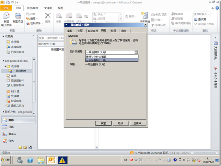Viewport: 221px width, 166px height.
Task: Switch to 联系人 (Contacts) in navigation
Action: (12, 134)
